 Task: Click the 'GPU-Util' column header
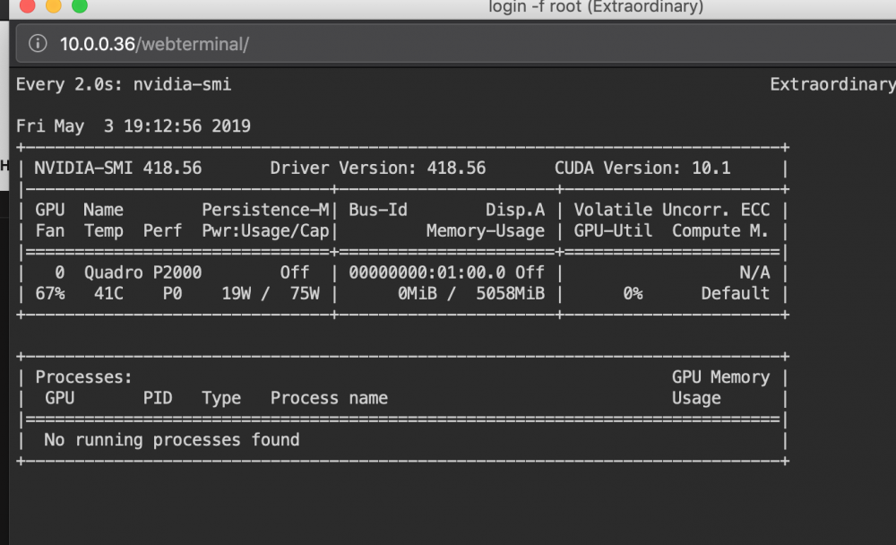point(613,231)
